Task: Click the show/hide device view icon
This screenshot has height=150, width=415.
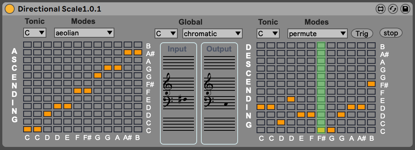Action: click(381, 9)
